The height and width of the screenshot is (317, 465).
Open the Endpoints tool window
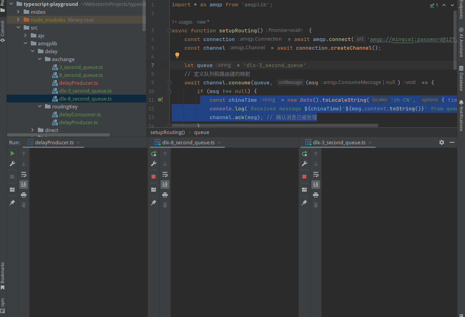461,11
